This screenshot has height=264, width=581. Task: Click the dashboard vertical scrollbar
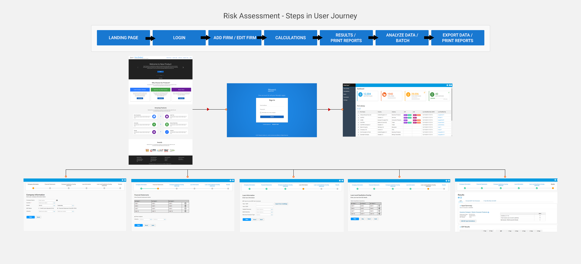(452, 104)
